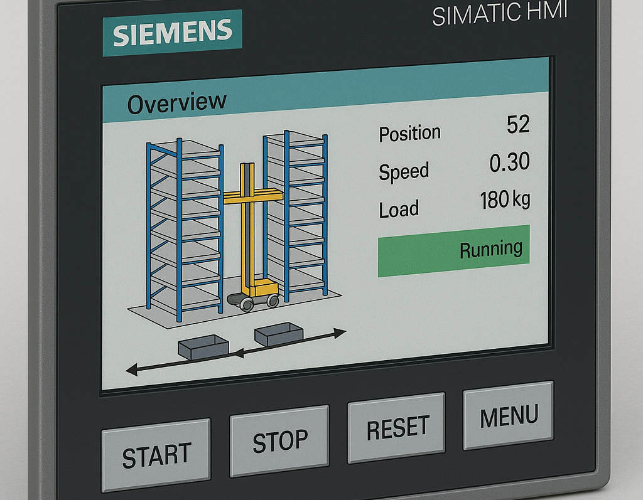The width and height of the screenshot is (643, 500).
Task: Select the left gray container bin
Action: tap(203, 346)
